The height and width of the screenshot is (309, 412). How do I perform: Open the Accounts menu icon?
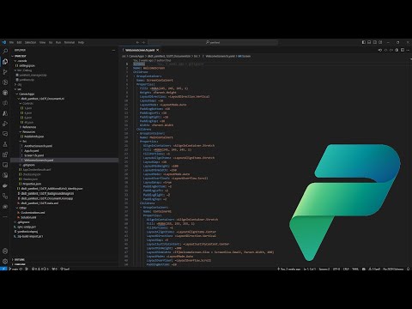(5, 251)
